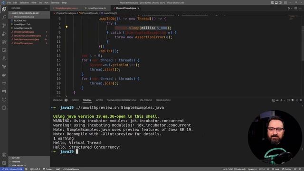This screenshot has width=304, height=171.
Task: Click the Ln 8, Col 45 cursor position
Action: 234,169
